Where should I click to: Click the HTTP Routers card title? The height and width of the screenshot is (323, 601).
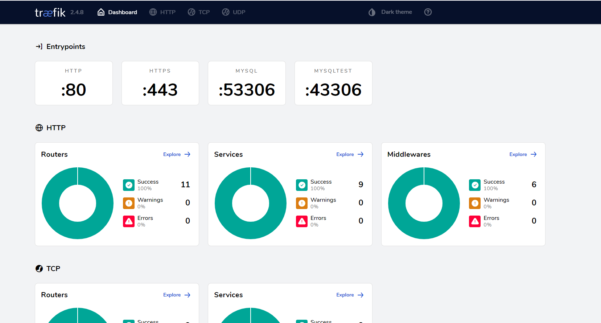coord(54,154)
